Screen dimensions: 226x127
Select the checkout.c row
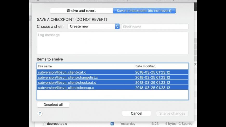pos(112,82)
